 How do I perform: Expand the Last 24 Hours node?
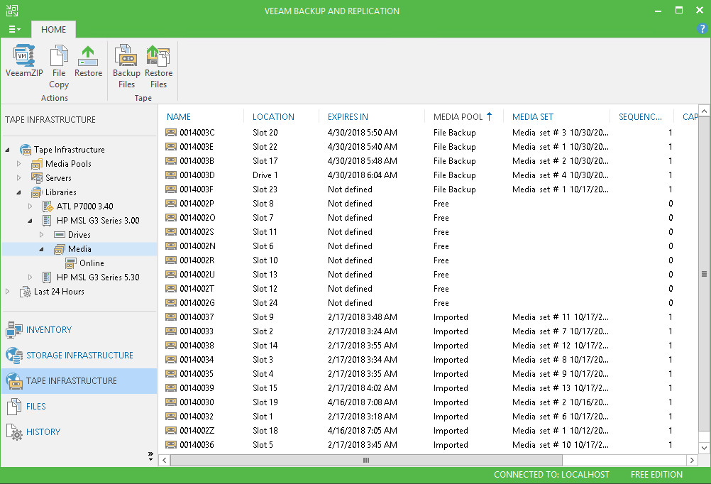click(7, 291)
